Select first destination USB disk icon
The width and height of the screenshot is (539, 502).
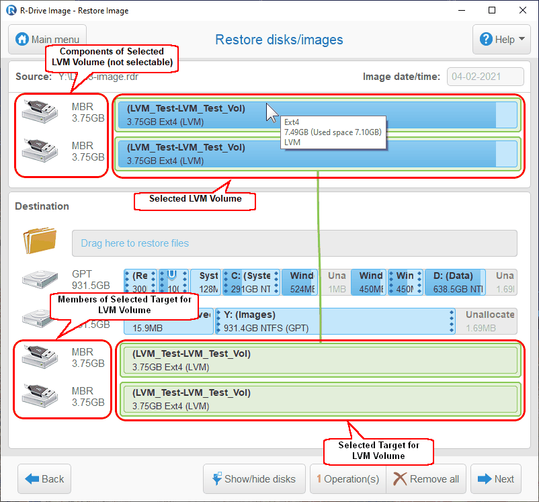click(40, 357)
